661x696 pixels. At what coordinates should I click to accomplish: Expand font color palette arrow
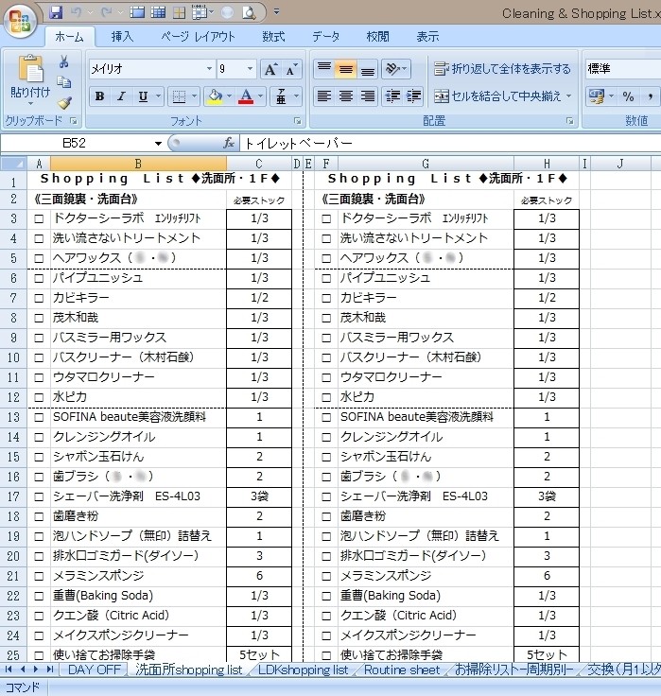tap(260, 96)
